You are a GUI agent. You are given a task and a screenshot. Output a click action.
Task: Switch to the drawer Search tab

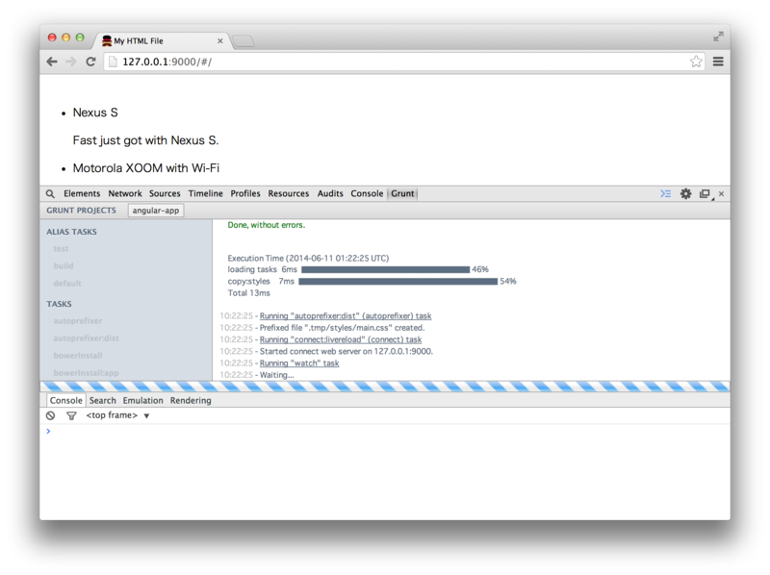tap(103, 400)
